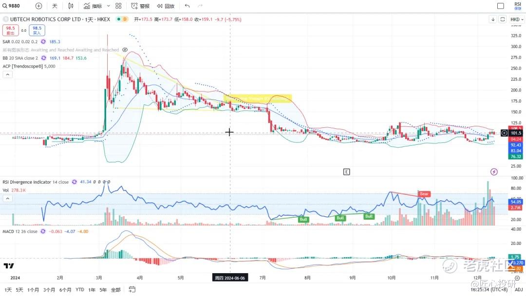Click the orange D data badge
The image size is (526, 296).
click(125, 19)
